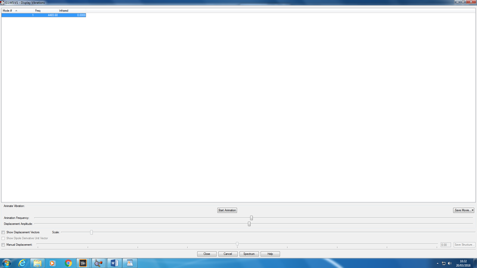Image resolution: width=477 pixels, height=268 pixels.
Task: Open Save Movie dropdown
Action: pos(463,210)
